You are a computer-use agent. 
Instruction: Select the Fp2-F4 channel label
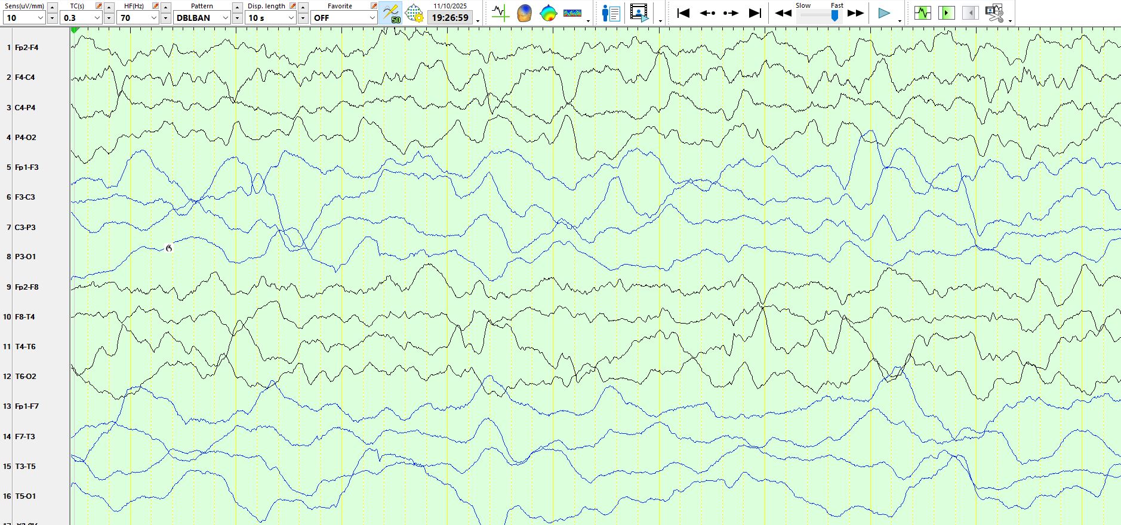click(27, 48)
